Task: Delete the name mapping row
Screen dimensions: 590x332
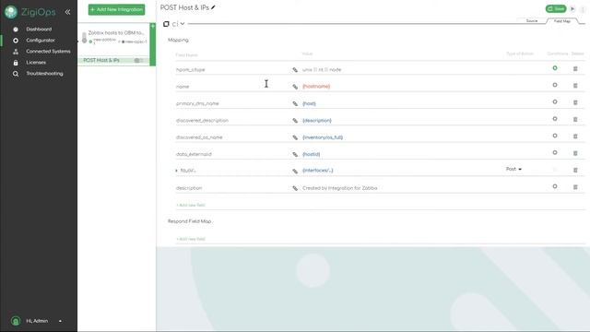Action: coord(575,86)
